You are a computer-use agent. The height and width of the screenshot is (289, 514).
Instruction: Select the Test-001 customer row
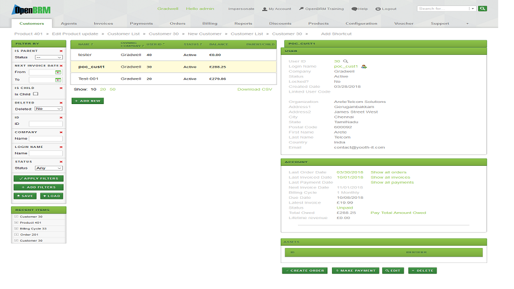coord(173,79)
